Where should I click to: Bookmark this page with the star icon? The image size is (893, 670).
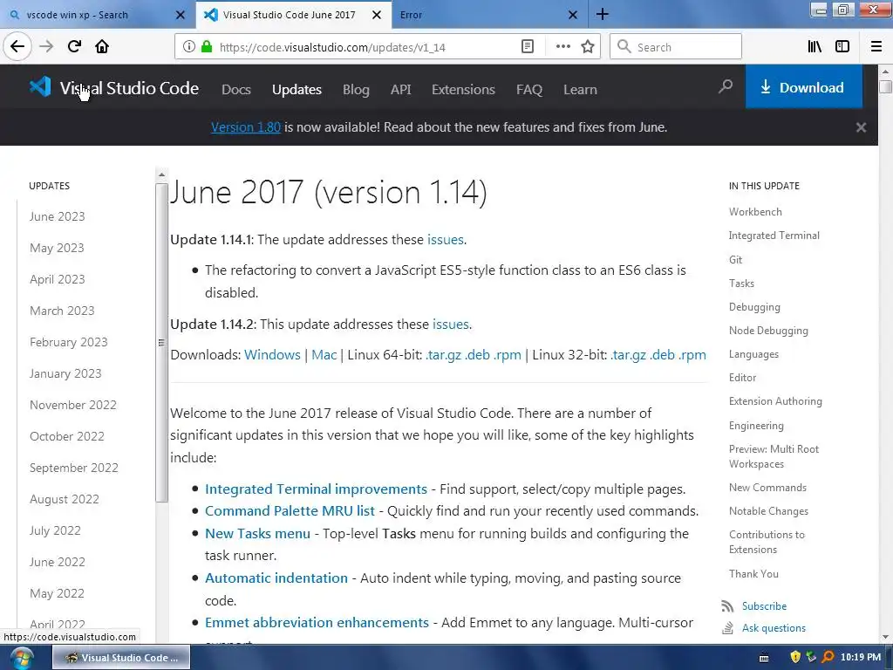click(x=588, y=47)
